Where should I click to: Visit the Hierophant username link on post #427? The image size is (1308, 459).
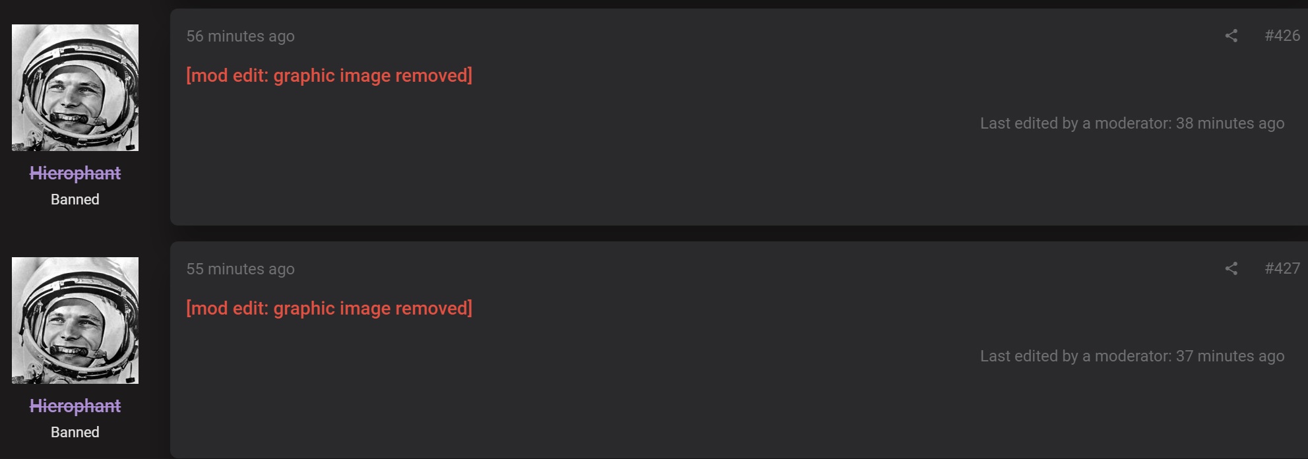tap(75, 406)
